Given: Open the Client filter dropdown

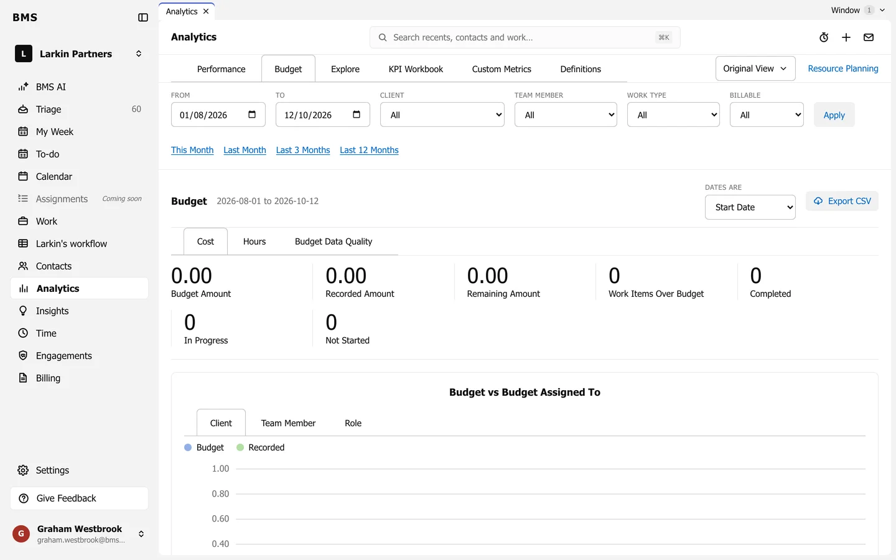Looking at the screenshot, I should (x=442, y=114).
